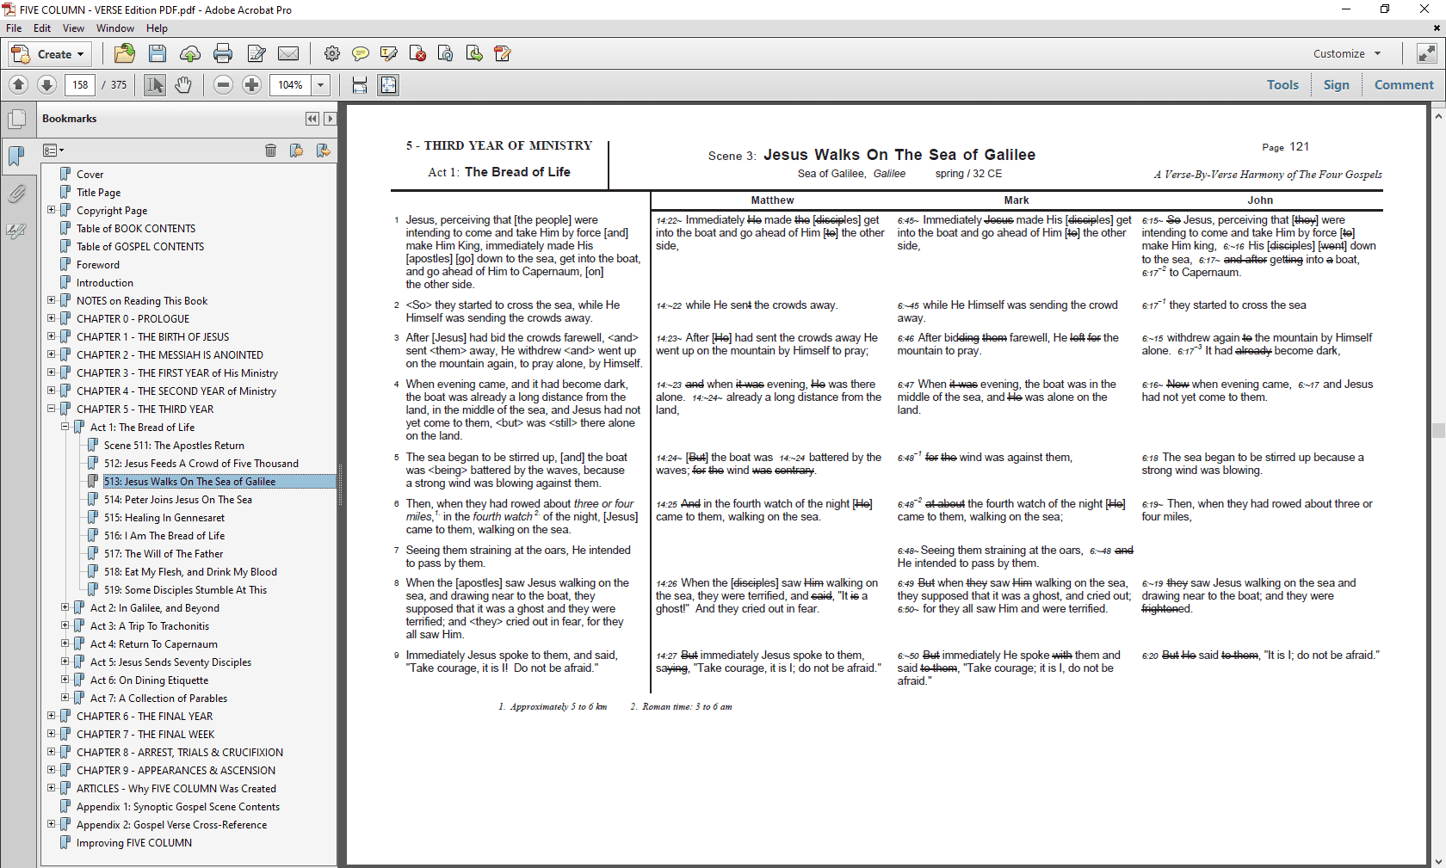Open the View menu
The height and width of the screenshot is (868, 1446).
point(73,28)
